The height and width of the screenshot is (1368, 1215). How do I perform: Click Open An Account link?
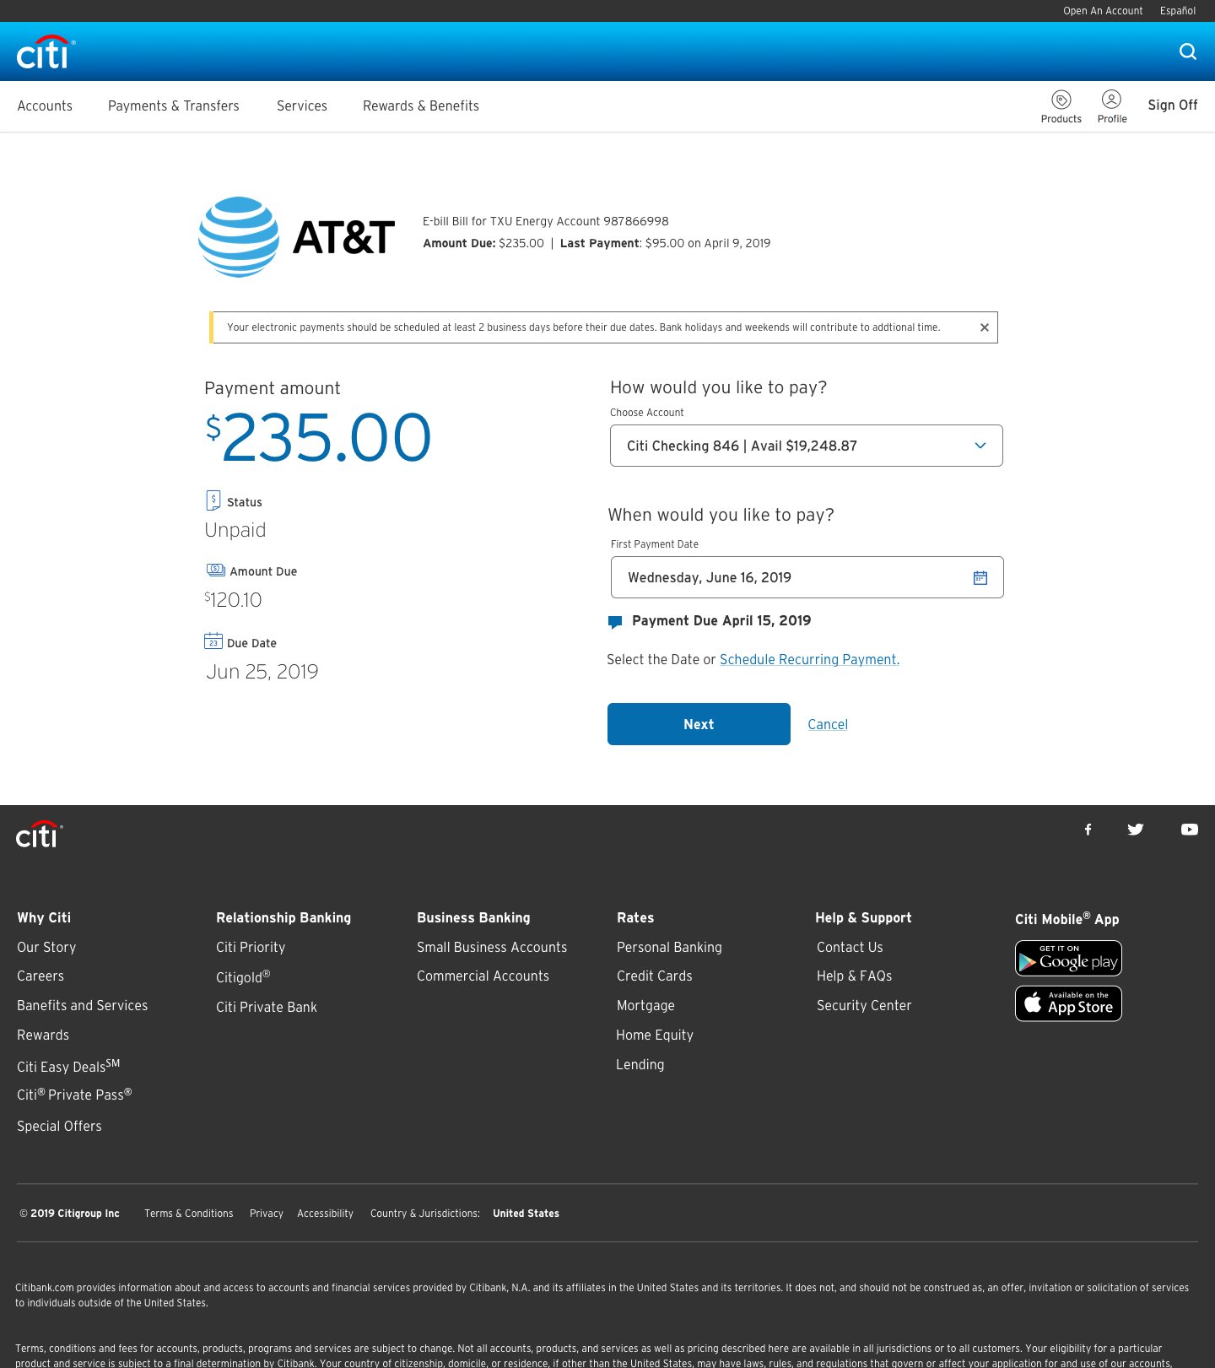pos(1103,11)
